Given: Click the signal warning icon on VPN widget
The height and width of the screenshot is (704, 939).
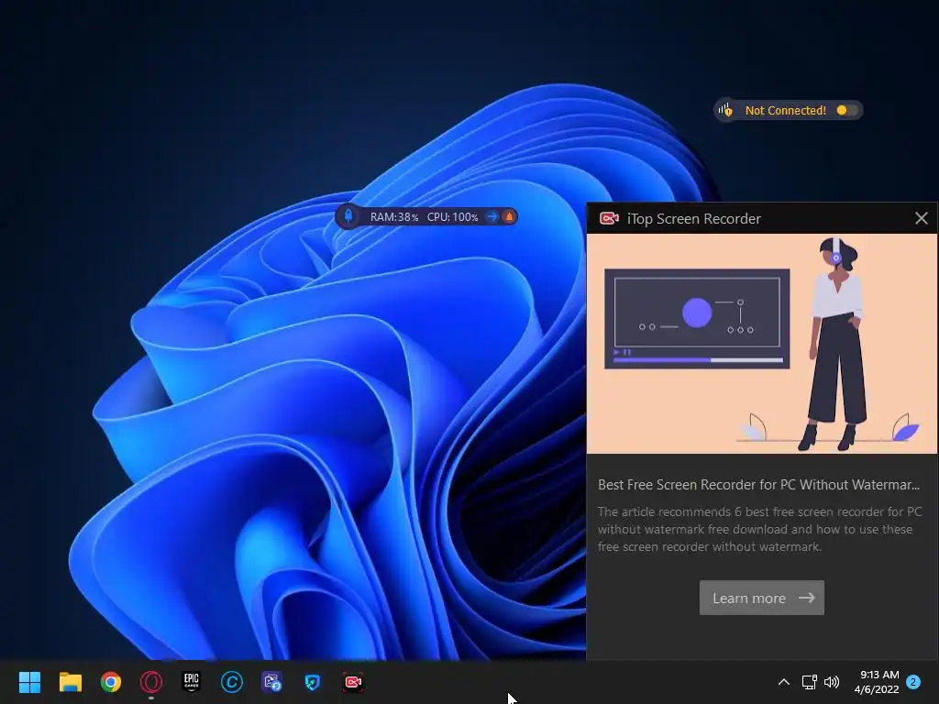Looking at the screenshot, I should (x=725, y=110).
